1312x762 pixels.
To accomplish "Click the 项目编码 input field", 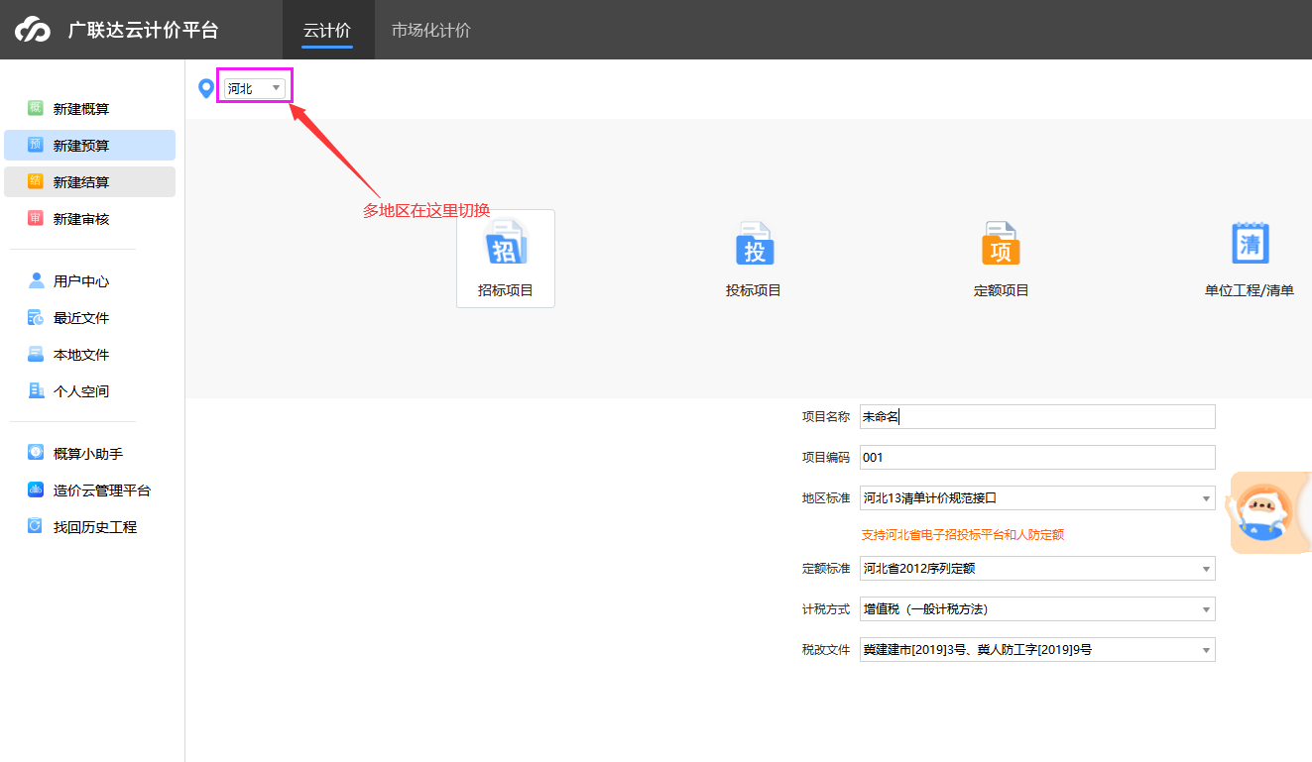I will (1037, 457).
